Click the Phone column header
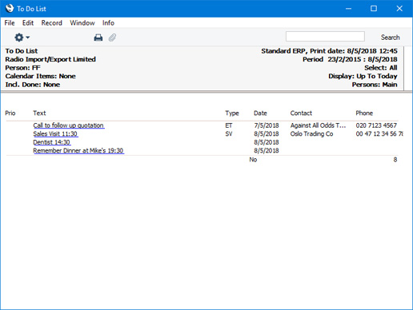413x310 pixels. point(364,113)
